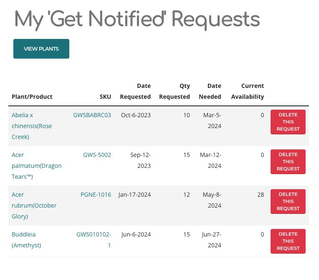Delete the Acer palmatum Dragon Tears request

pyautogui.click(x=288, y=162)
